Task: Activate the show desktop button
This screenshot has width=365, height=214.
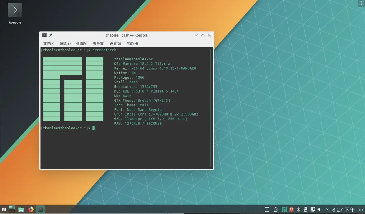Action: (x=267, y=209)
